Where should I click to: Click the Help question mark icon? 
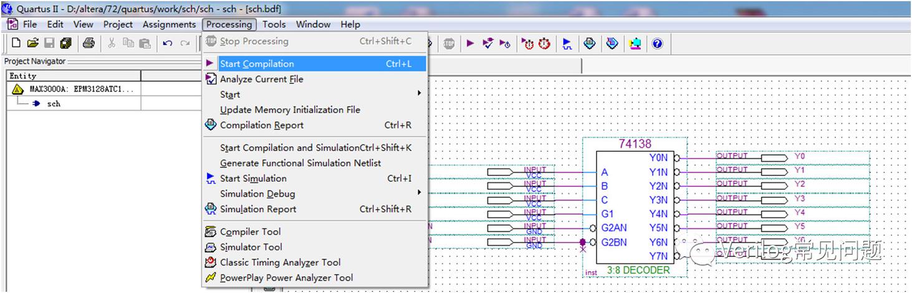[x=657, y=44]
